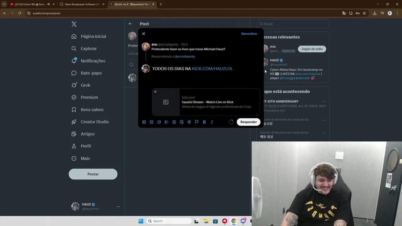This screenshot has width=402, height=226.
Task: Expand the tab search dropdown
Action: tap(4, 4)
